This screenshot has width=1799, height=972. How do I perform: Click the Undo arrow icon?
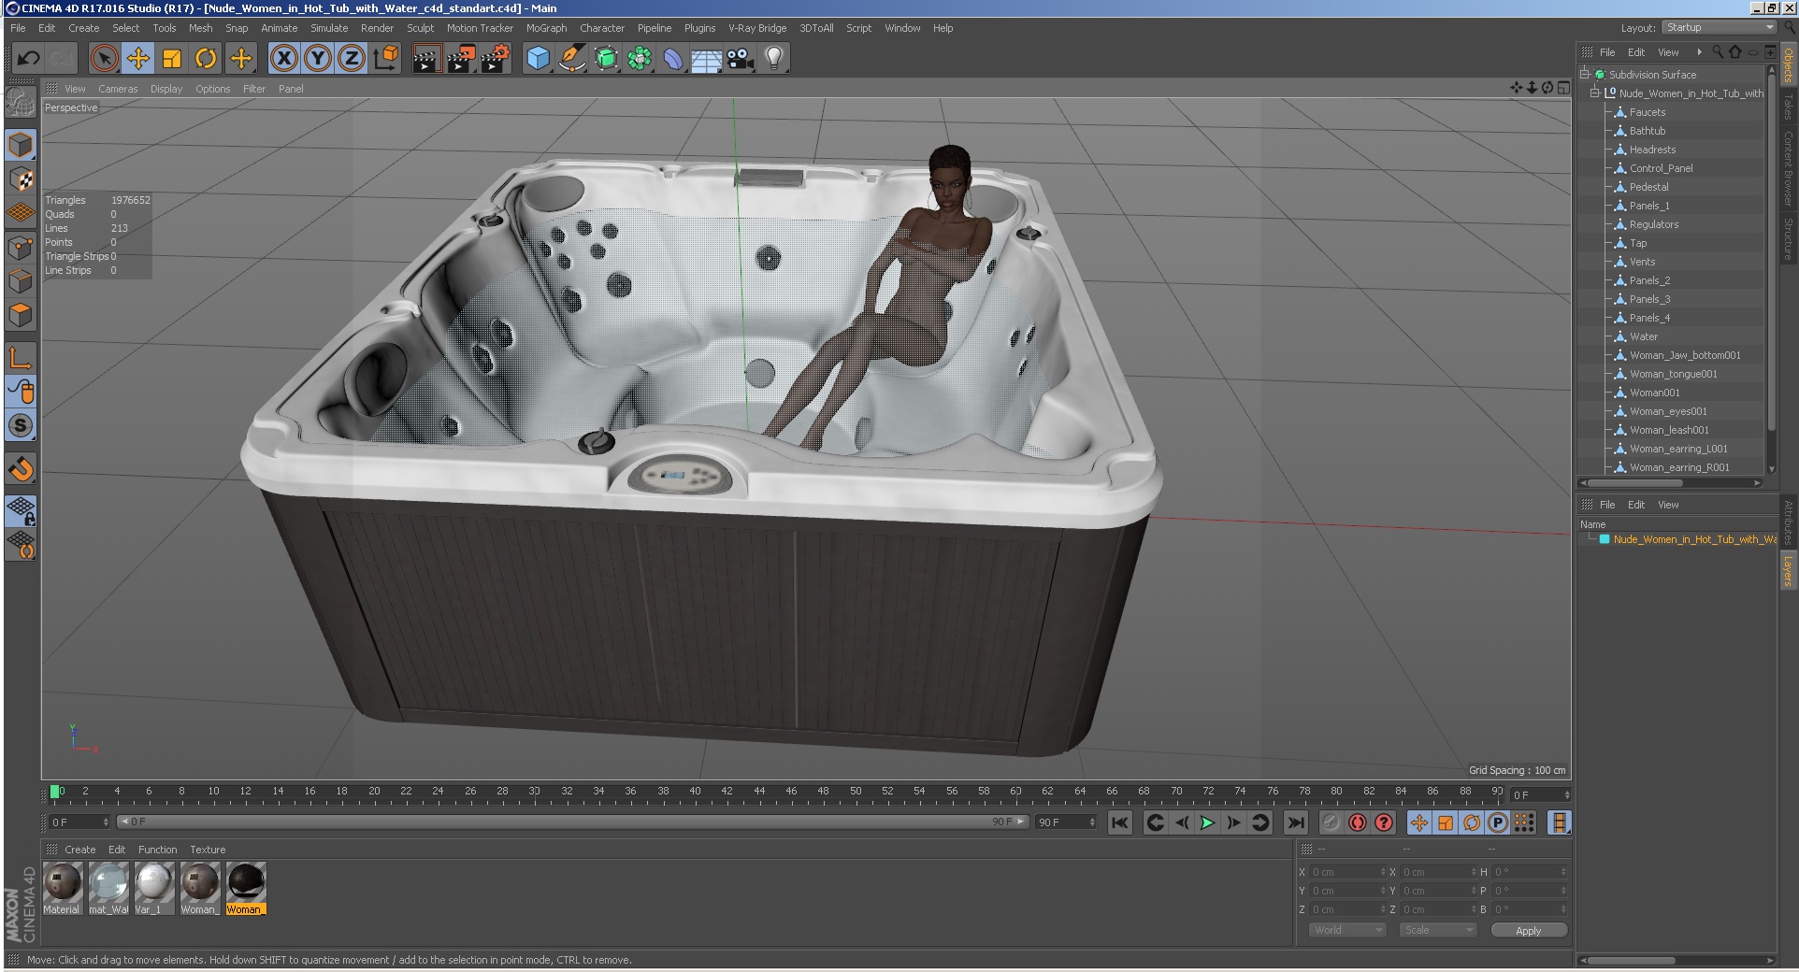28,59
